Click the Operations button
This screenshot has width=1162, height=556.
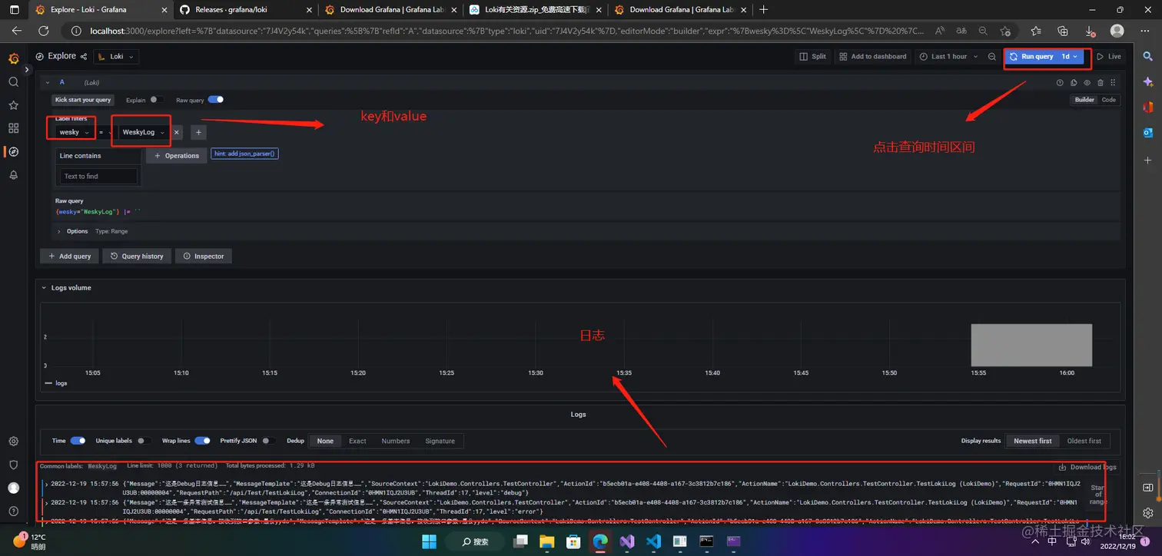point(177,156)
